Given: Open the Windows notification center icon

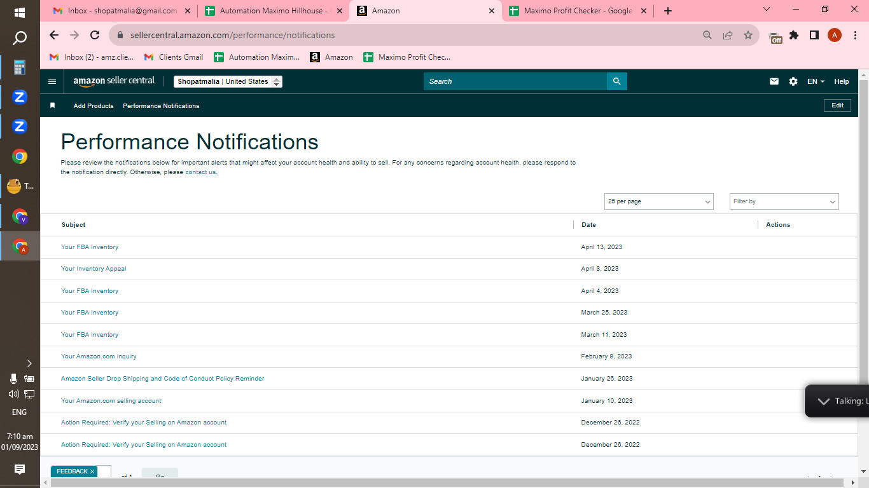Looking at the screenshot, I should point(20,470).
